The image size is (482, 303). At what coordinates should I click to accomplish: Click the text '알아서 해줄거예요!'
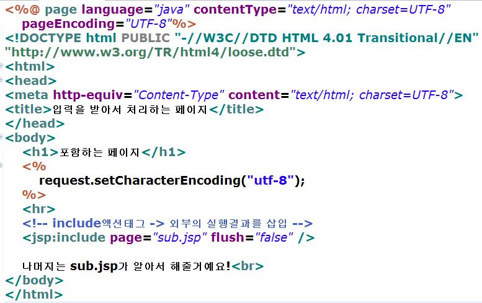[182, 266]
